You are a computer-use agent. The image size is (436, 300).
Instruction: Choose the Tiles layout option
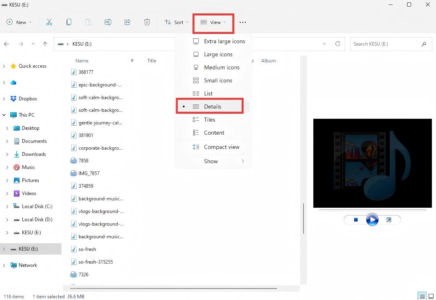(209, 120)
